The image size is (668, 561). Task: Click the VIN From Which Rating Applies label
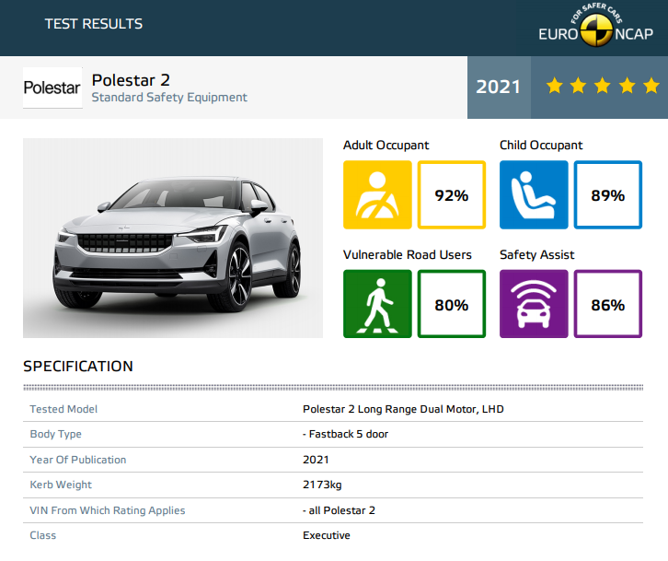coord(108,510)
